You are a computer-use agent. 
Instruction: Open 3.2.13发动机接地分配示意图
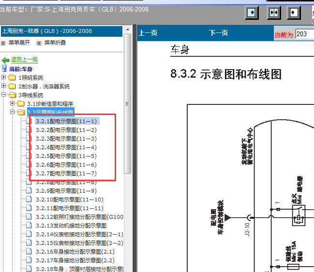point(71,226)
